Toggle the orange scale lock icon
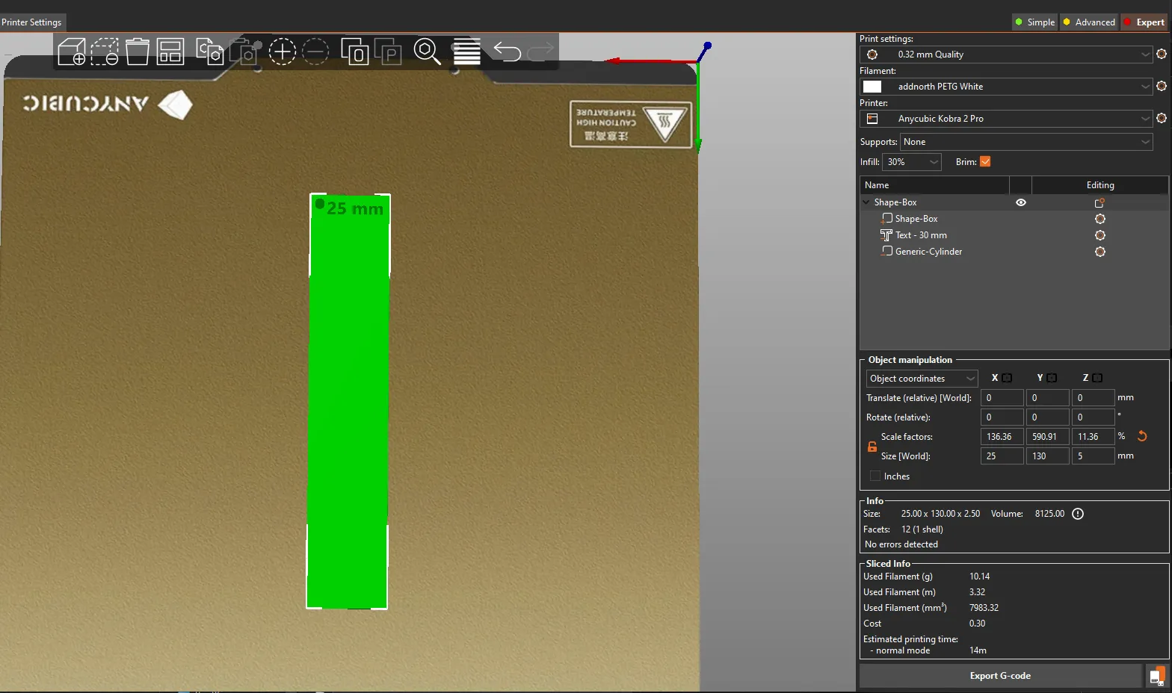1172x693 pixels. [x=872, y=447]
